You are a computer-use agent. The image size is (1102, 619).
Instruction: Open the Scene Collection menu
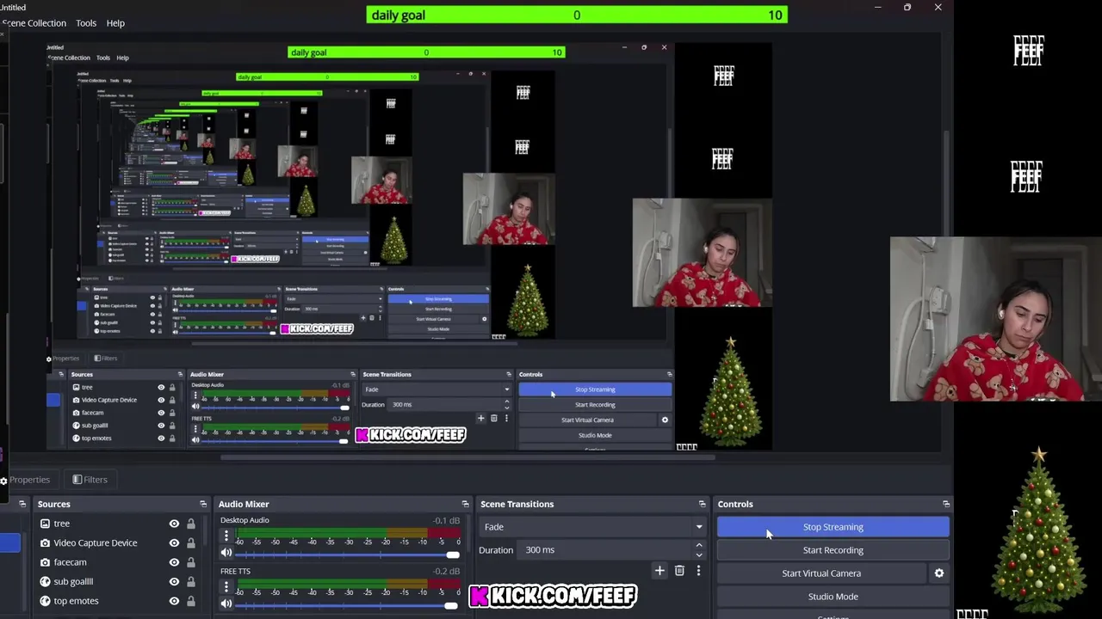pos(34,23)
